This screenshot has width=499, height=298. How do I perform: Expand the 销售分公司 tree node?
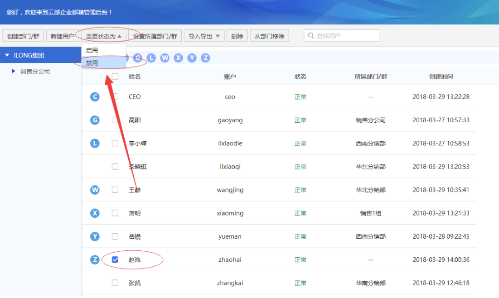coord(14,71)
